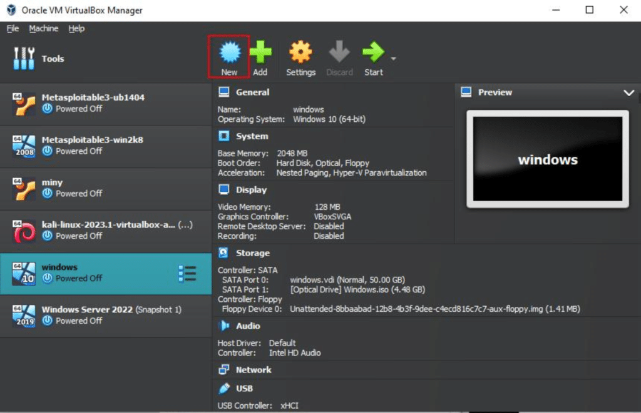Viewport: 641px width, 413px height.
Task: Open the Machine menu
Action: pos(44,29)
